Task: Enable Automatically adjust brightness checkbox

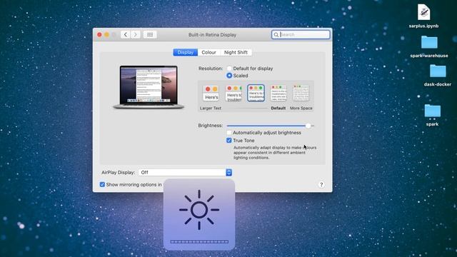Action: coord(229,133)
